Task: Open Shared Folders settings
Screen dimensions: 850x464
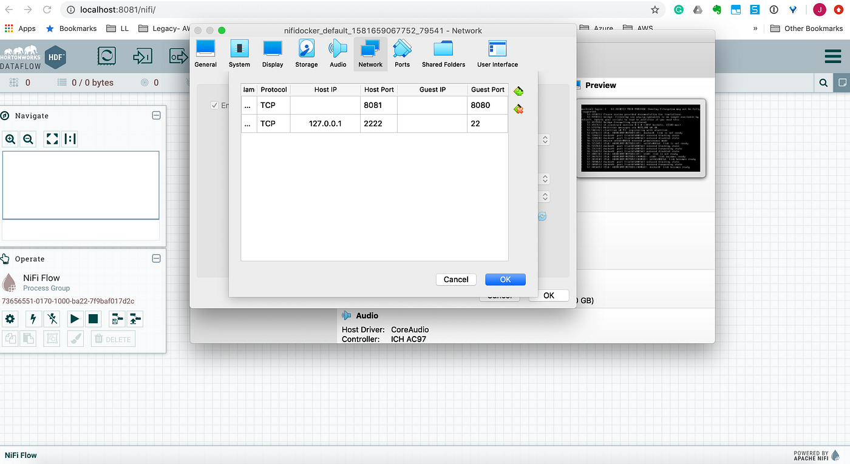Action: tap(444, 53)
